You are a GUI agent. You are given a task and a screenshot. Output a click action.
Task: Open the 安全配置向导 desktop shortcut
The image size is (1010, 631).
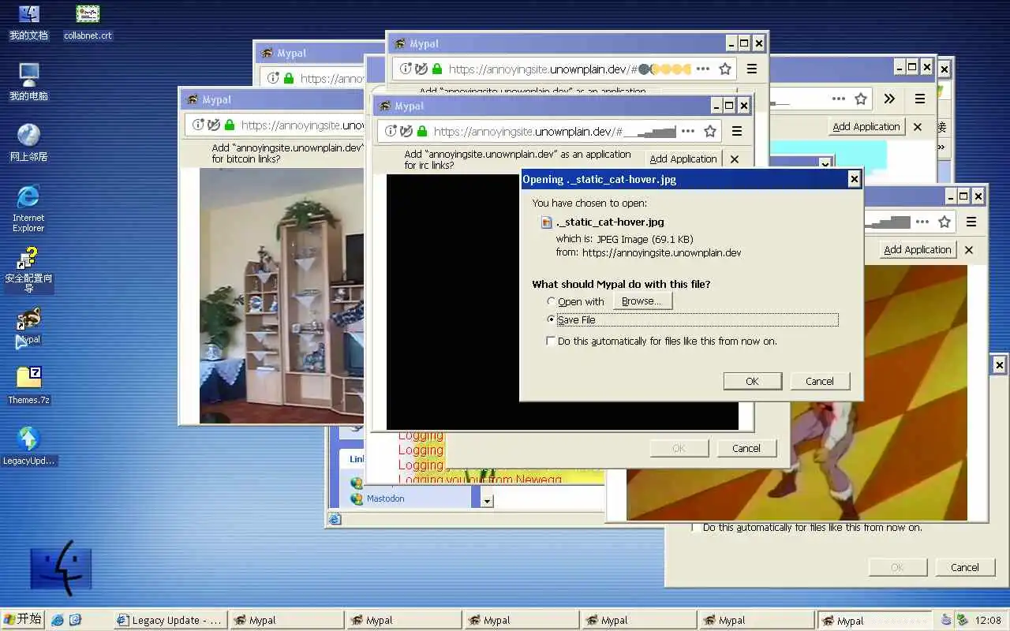coord(28,270)
